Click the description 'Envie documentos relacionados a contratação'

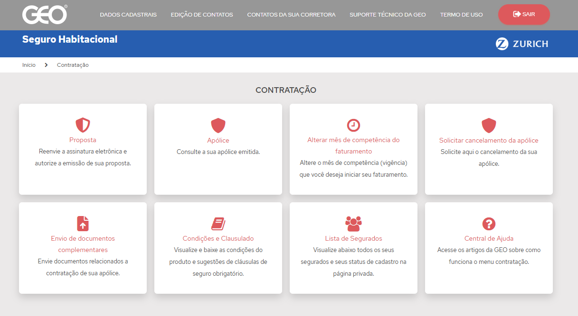[83, 267]
